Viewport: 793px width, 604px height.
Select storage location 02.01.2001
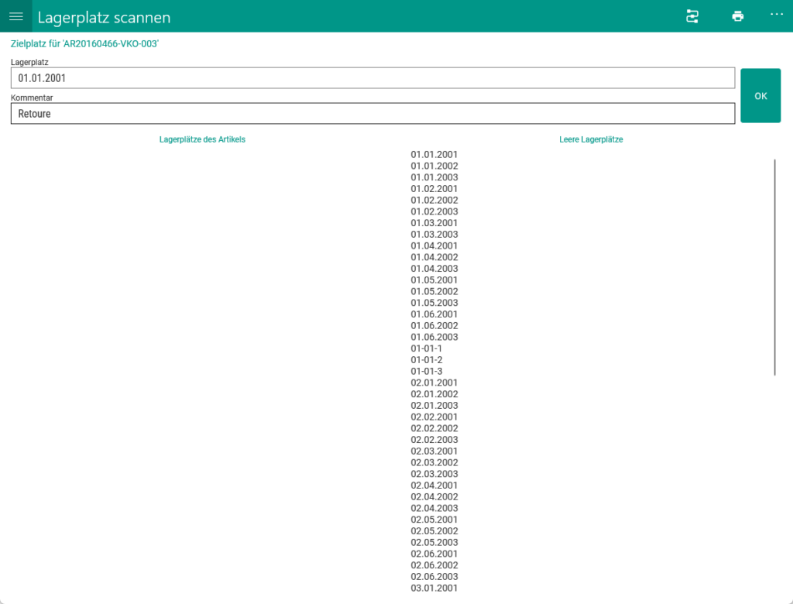[x=434, y=383]
